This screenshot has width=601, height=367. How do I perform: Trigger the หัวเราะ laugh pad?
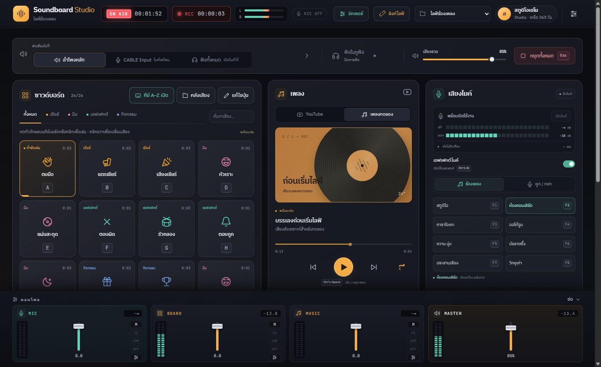point(226,169)
